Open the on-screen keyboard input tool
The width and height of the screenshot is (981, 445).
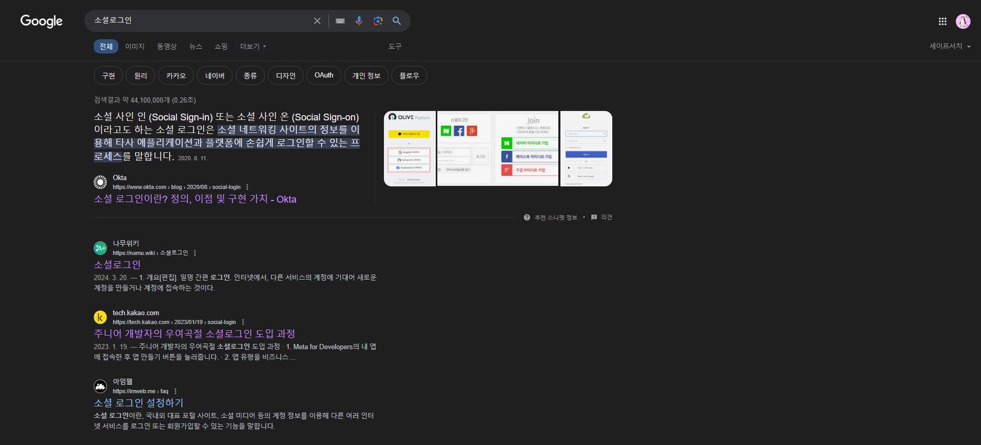pos(340,21)
